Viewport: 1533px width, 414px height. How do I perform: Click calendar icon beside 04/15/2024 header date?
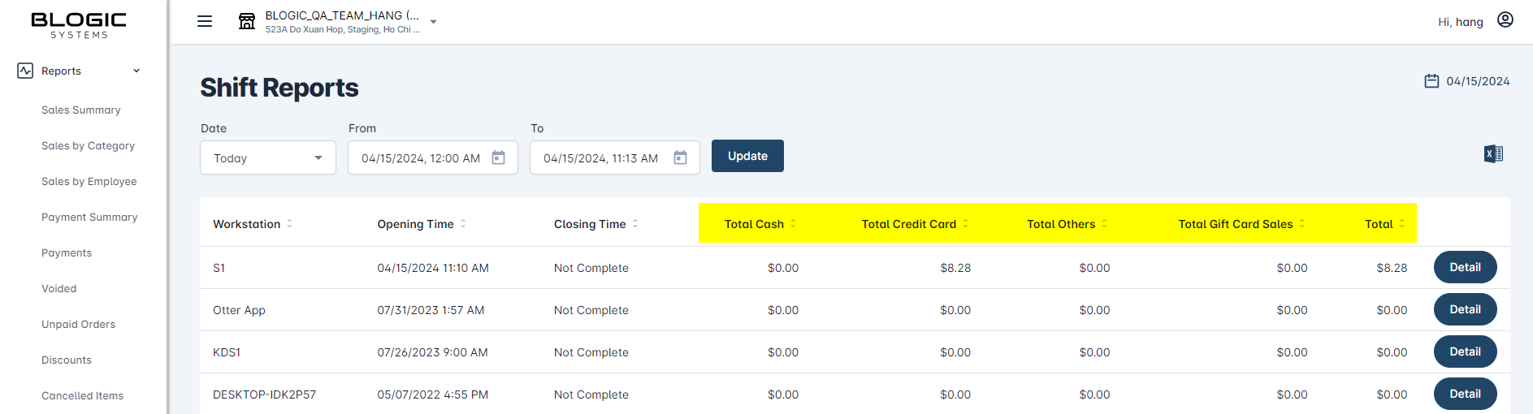[1431, 81]
